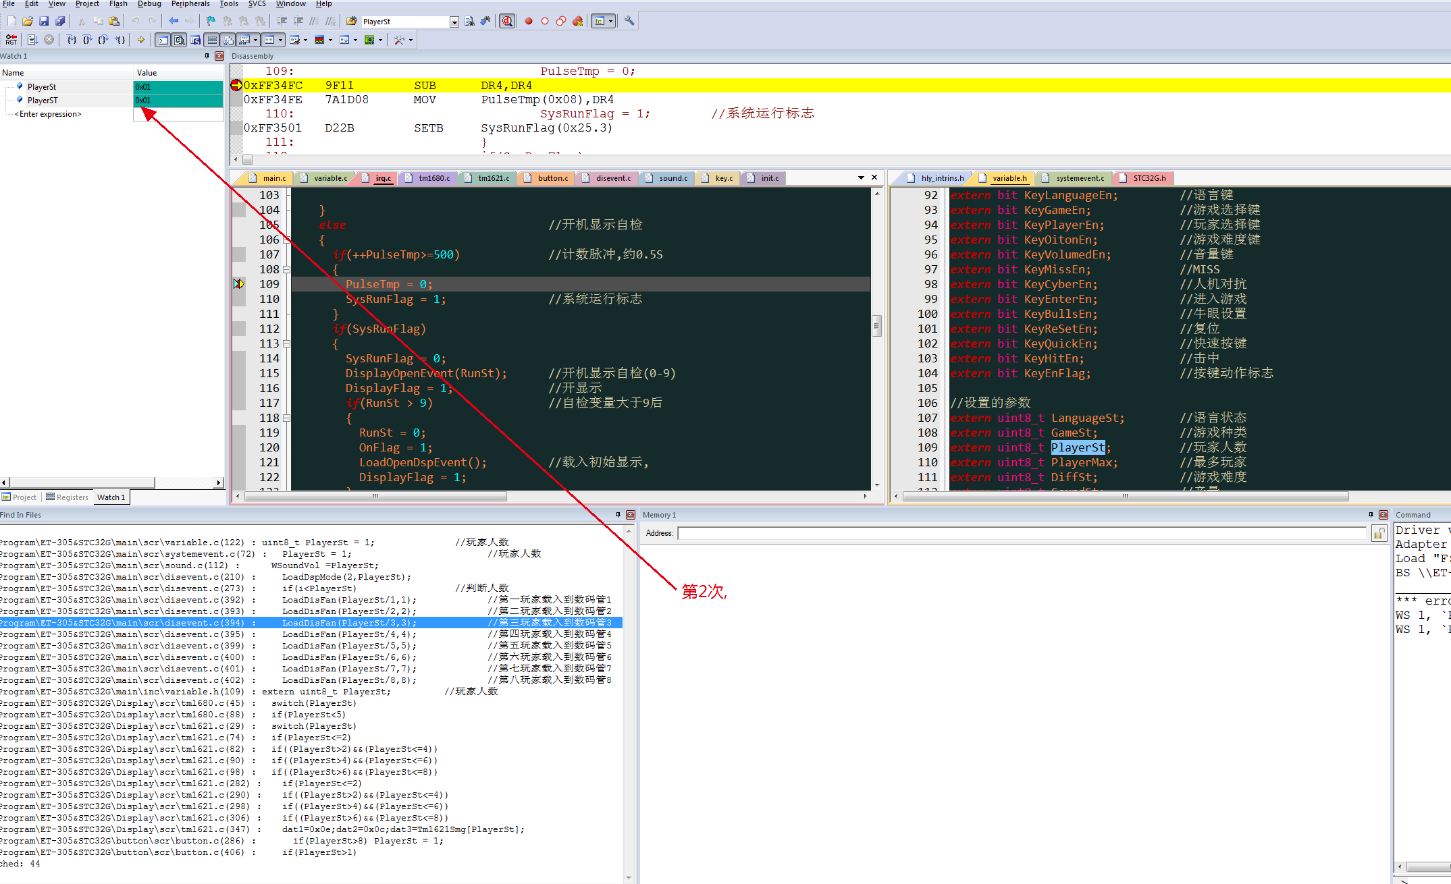Open editor tab list dropdown arrow
This screenshot has height=884, width=1451.
tap(861, 177)
